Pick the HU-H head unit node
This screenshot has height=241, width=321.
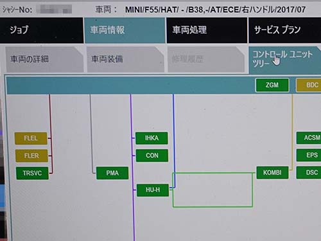(x=153, y=190)
